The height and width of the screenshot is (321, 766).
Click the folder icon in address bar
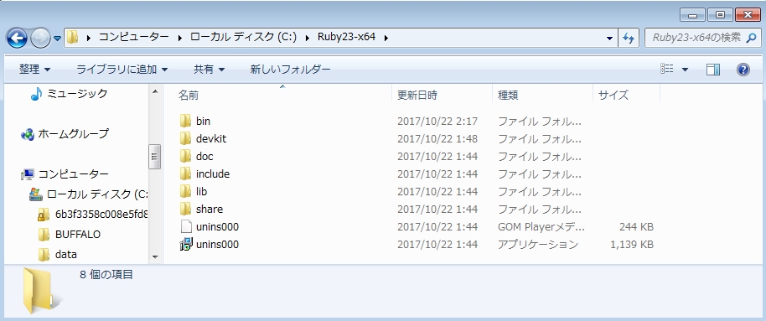tap(73, 37)
